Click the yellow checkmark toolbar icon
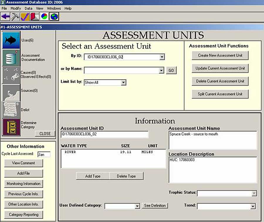The height and width of the screenshot is (222, 264). (x=25, y=17)
